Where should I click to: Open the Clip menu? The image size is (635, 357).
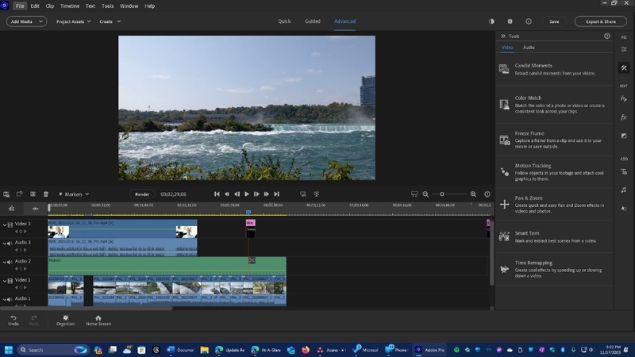click(50, 6)
